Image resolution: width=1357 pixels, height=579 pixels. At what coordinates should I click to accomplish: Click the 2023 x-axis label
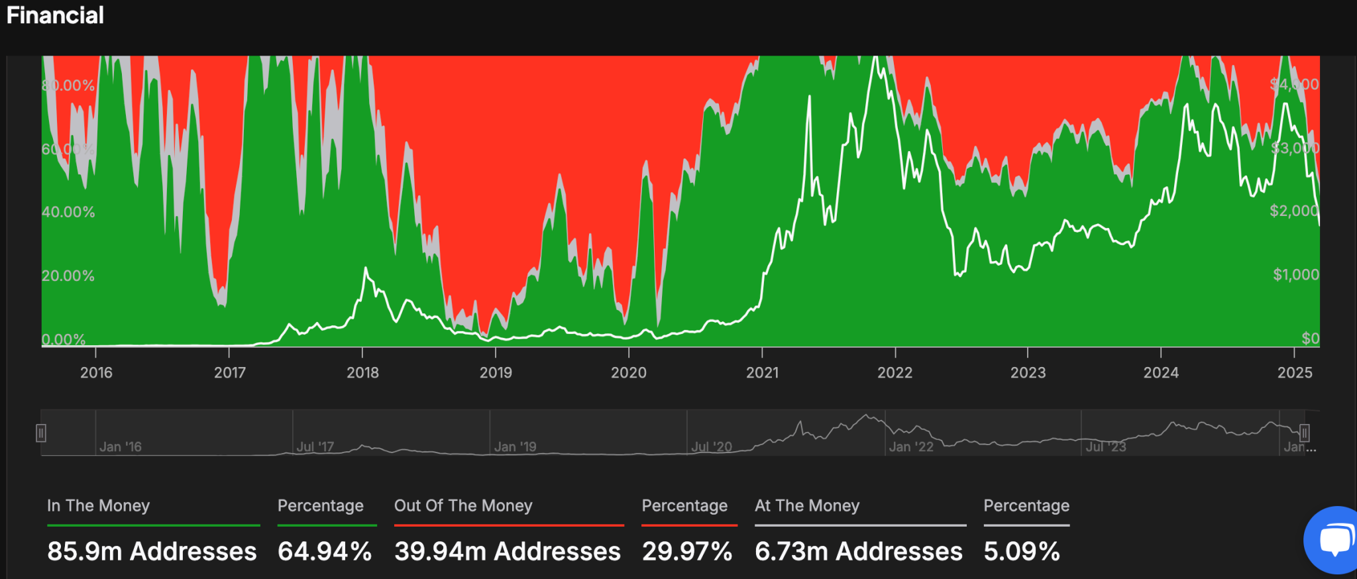tap(1028, 372)
